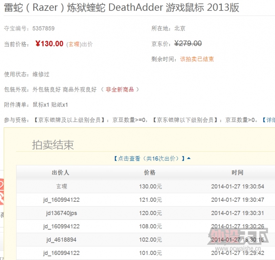Click the red 非全新商品 notice

tap(120, 90)
